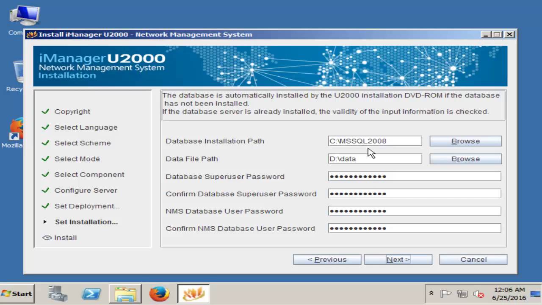Select the Install step label
This screenshot has width=542, height=305.
click(66, 238)
